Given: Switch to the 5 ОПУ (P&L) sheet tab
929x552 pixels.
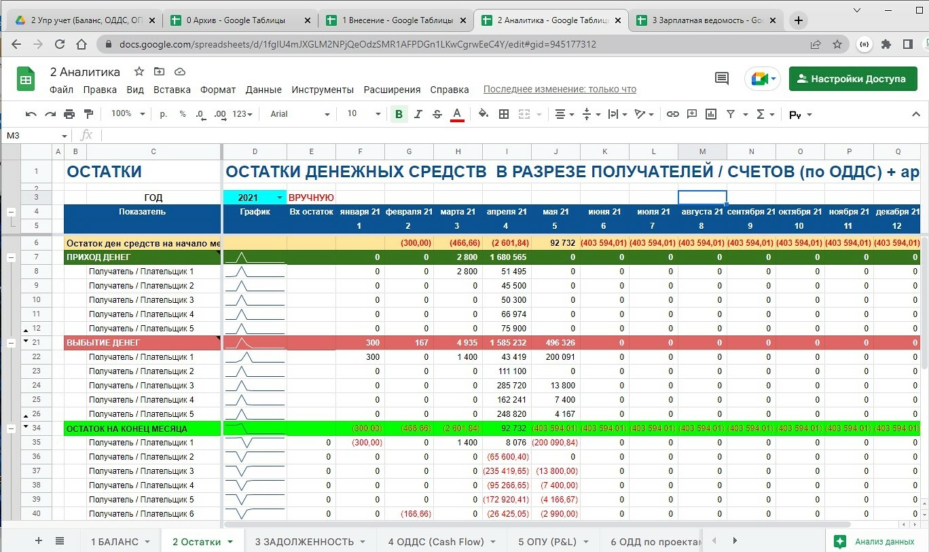Looking at the screenshot, I should (x=553, y=541).
